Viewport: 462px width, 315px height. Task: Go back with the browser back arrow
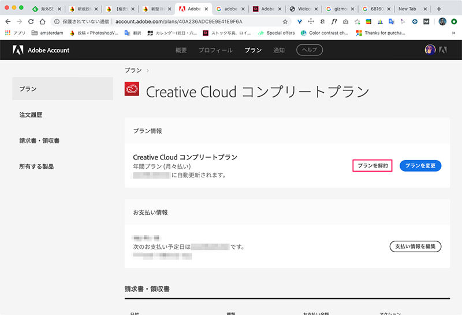[8, 21]
